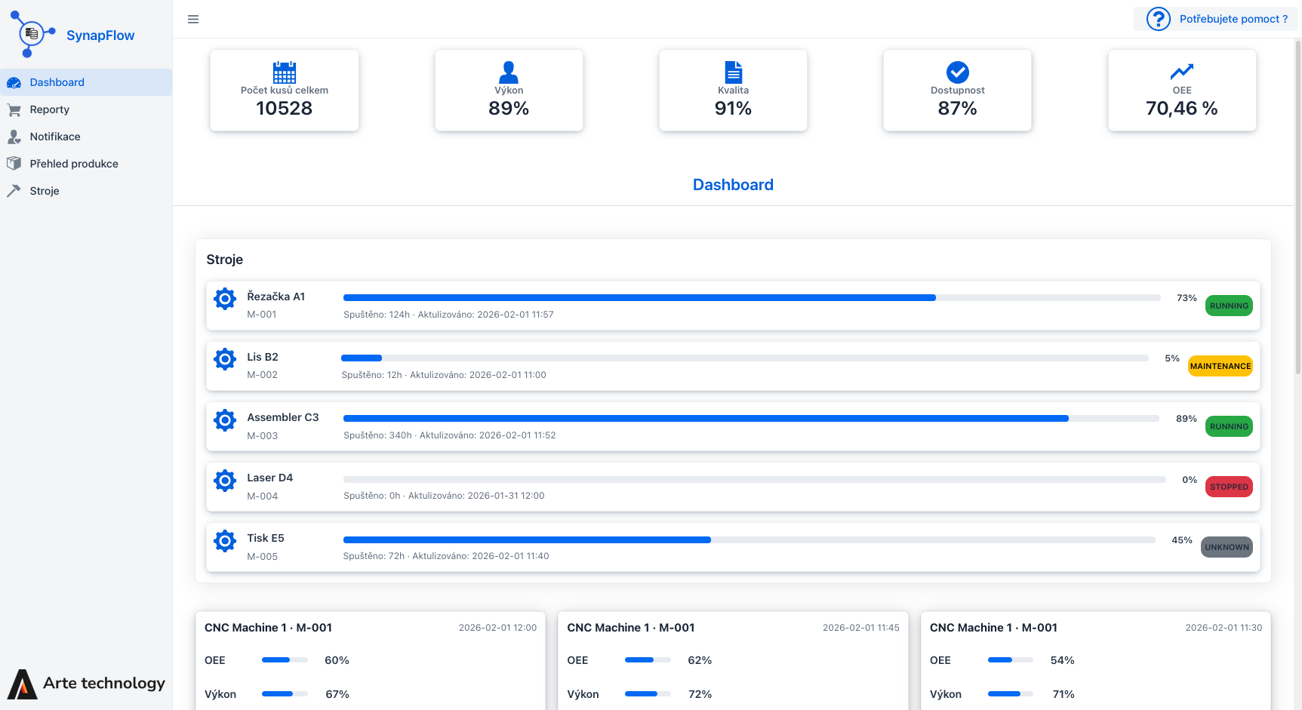Open Reporty in the sidebar
This screenshot has height=710, width=1302.
50,109
